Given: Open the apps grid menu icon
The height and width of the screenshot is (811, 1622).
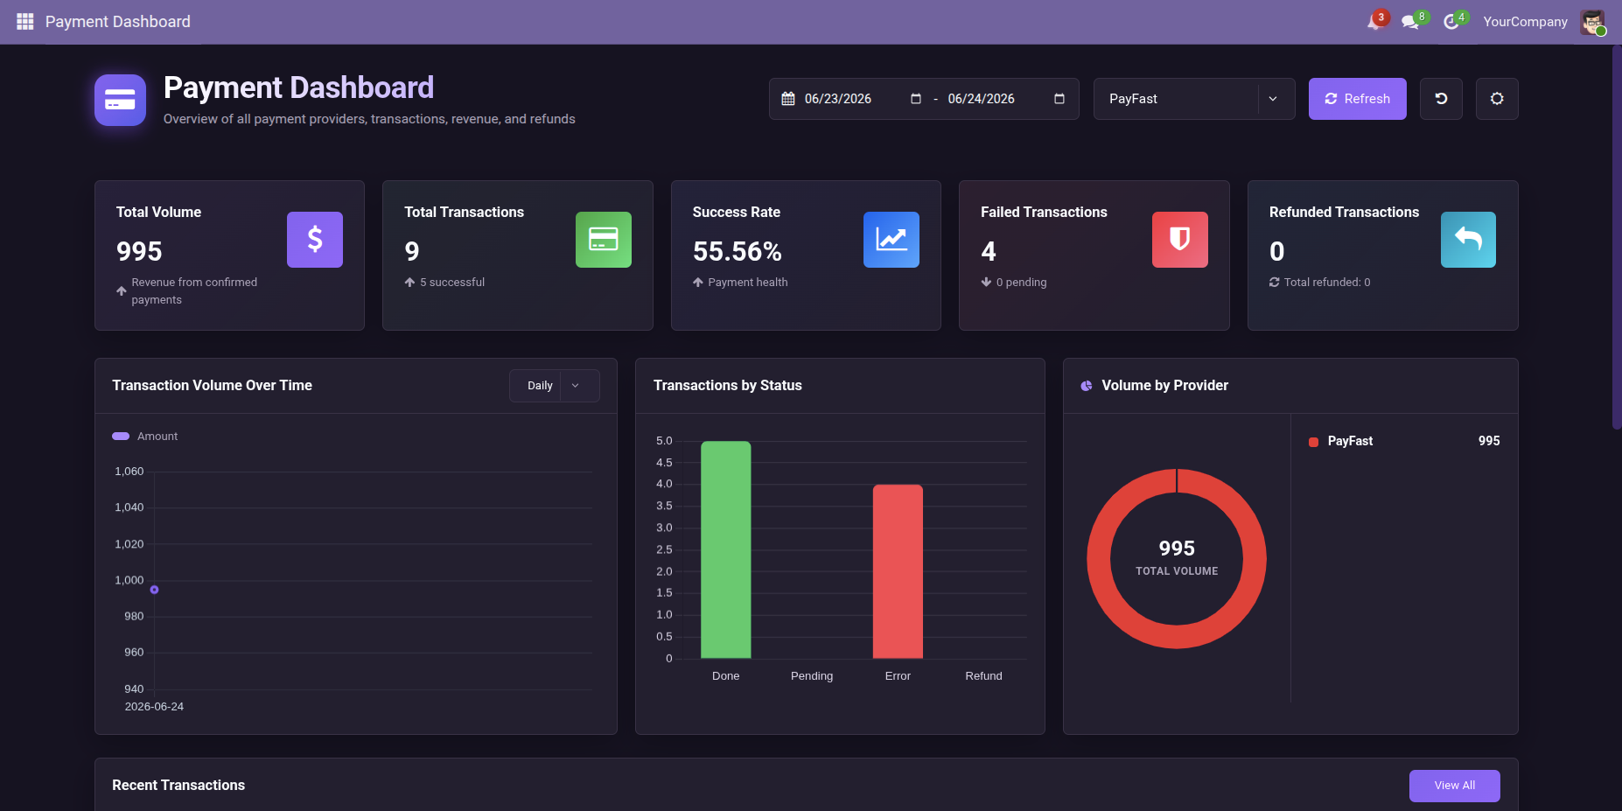Looking at the screenshot, I should (x=24, y=21).
